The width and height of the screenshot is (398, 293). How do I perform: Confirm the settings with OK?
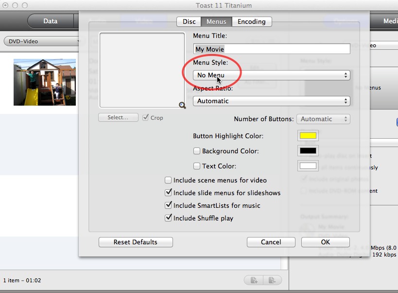coord(326,242)
